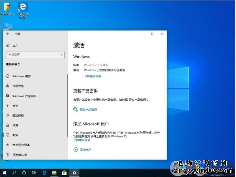Select the 备份 upload arrow icon
Viewport: 236px width, 177px height.
[x=8, y=106]
